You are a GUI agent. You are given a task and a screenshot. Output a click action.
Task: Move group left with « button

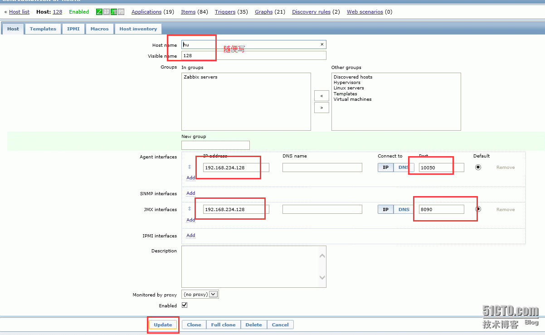point(321,96)
